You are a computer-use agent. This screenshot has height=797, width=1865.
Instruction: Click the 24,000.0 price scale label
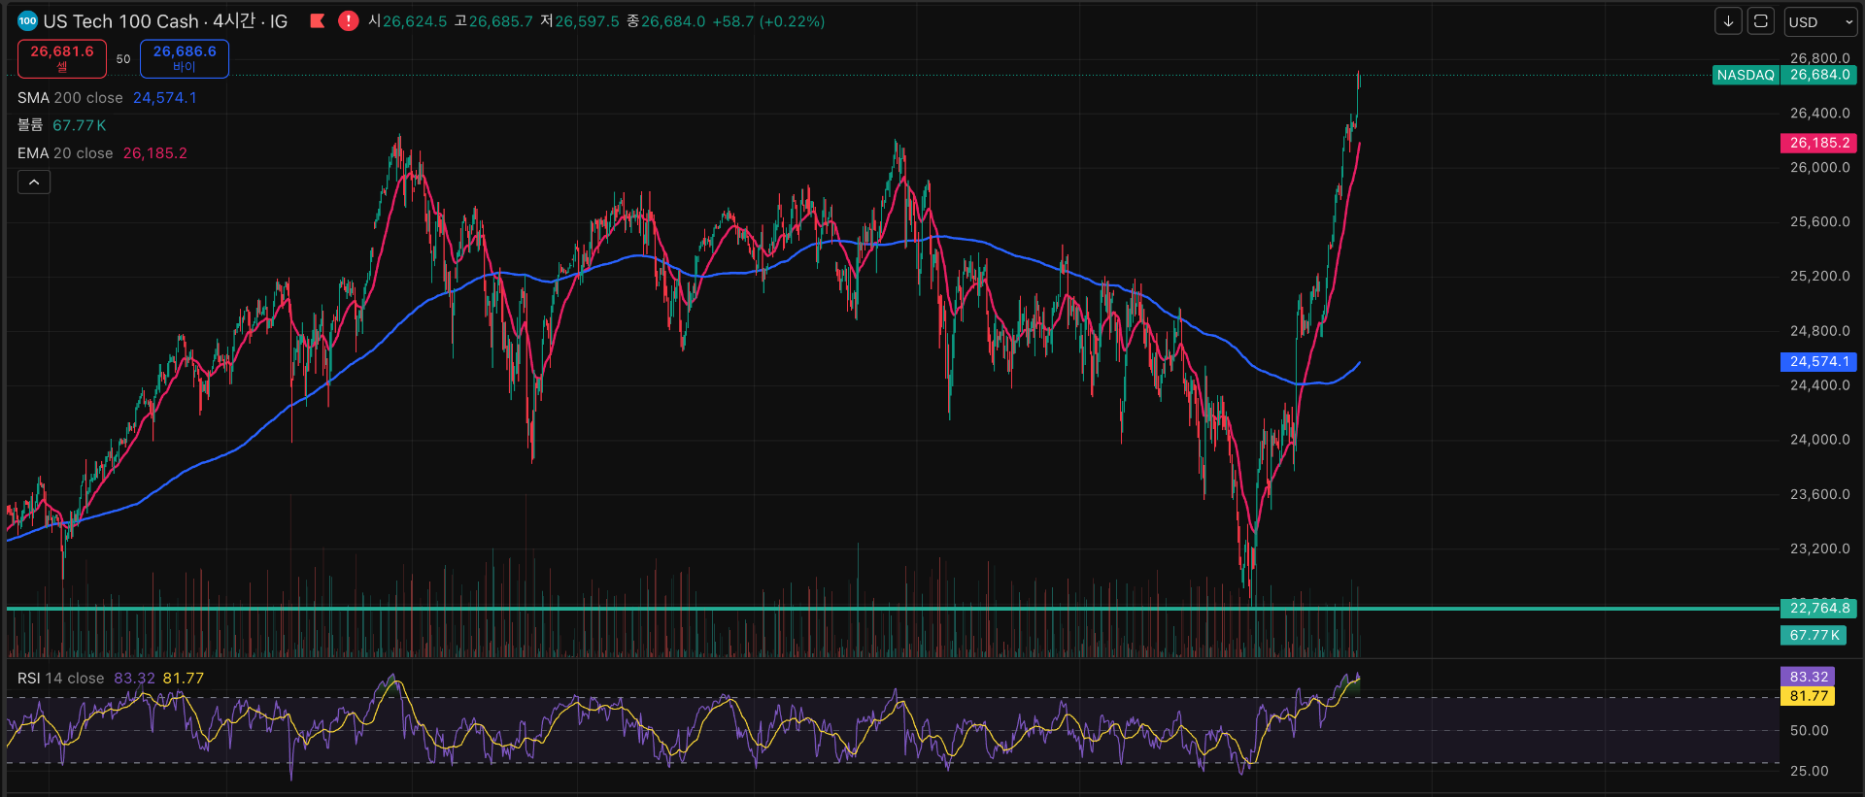(1820, 439)
